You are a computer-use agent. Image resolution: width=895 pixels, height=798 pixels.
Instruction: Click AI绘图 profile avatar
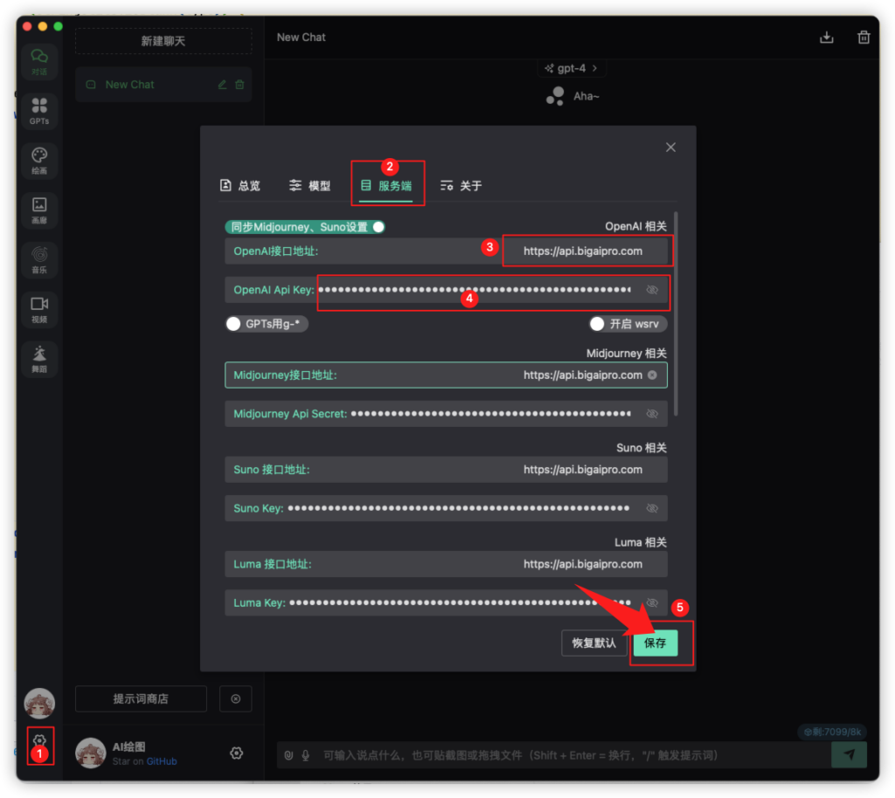[x=90, y=753]
